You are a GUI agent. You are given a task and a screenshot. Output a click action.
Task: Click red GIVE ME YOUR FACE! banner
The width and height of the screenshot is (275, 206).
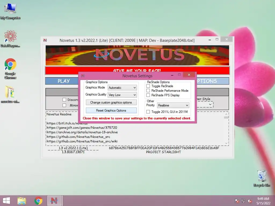click(x=137, y=71)
